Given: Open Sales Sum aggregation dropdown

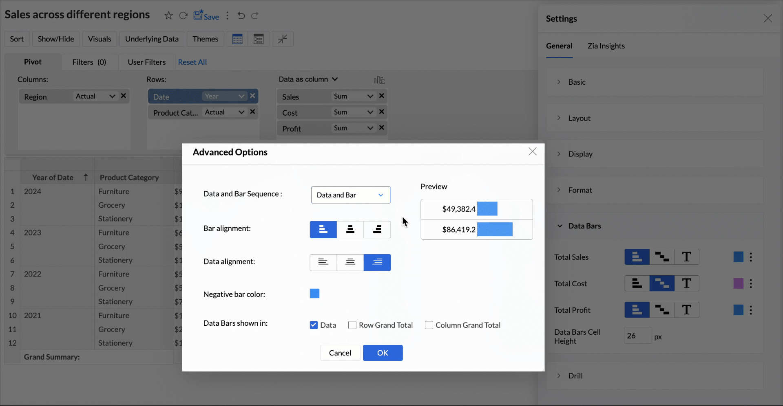Looking at the screenshot, I should tap(353, 97).
